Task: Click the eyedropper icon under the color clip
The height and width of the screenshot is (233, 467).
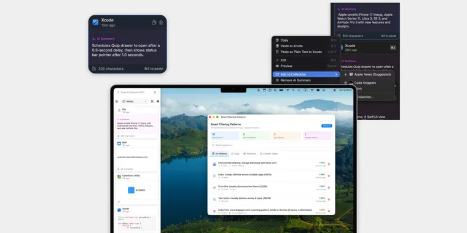Action: tap(119, 202)
